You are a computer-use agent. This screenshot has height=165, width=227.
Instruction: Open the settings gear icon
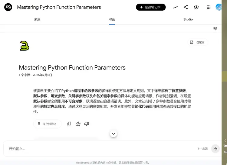(196, 7)
